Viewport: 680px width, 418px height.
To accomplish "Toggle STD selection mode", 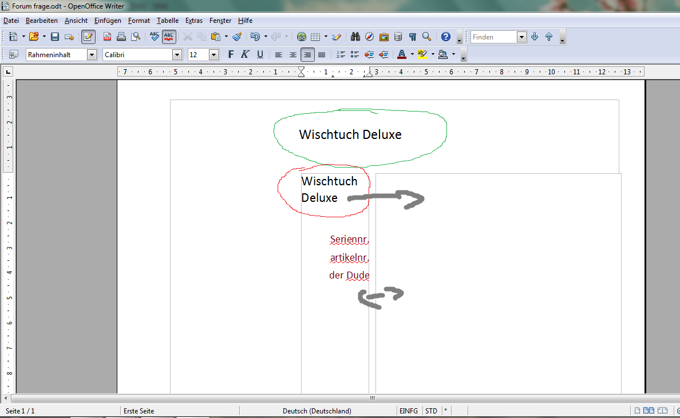I will pos(431,411).
